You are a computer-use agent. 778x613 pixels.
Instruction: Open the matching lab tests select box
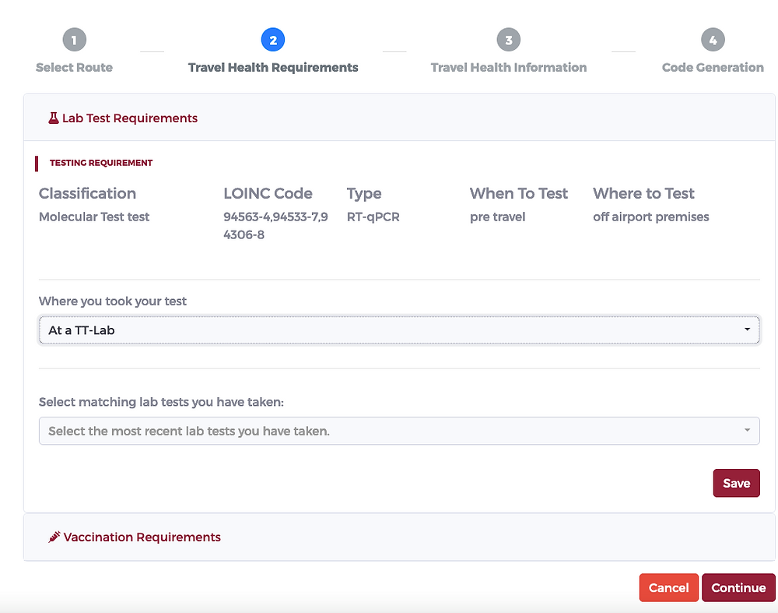point(399,432)
